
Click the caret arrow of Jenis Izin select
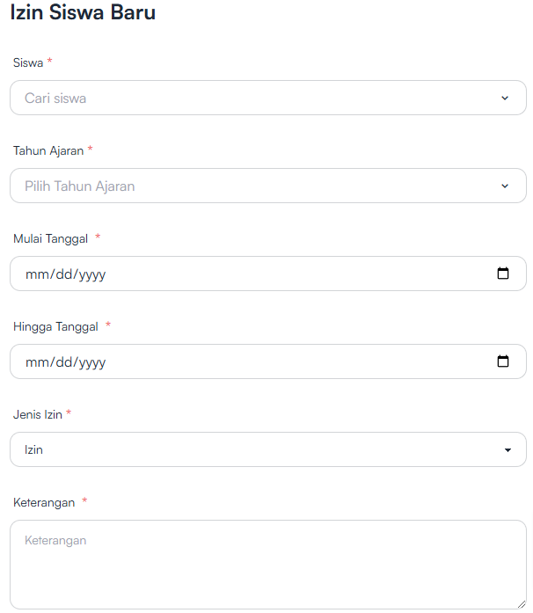(507, 450)
